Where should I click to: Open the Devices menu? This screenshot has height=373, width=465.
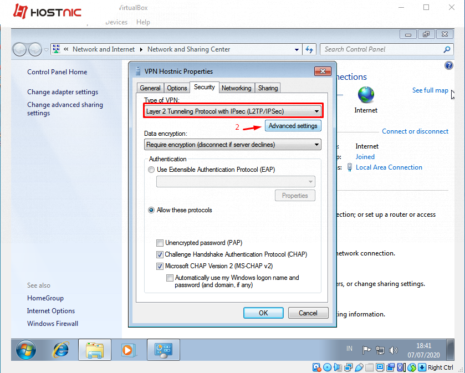(x=116, y=22)
